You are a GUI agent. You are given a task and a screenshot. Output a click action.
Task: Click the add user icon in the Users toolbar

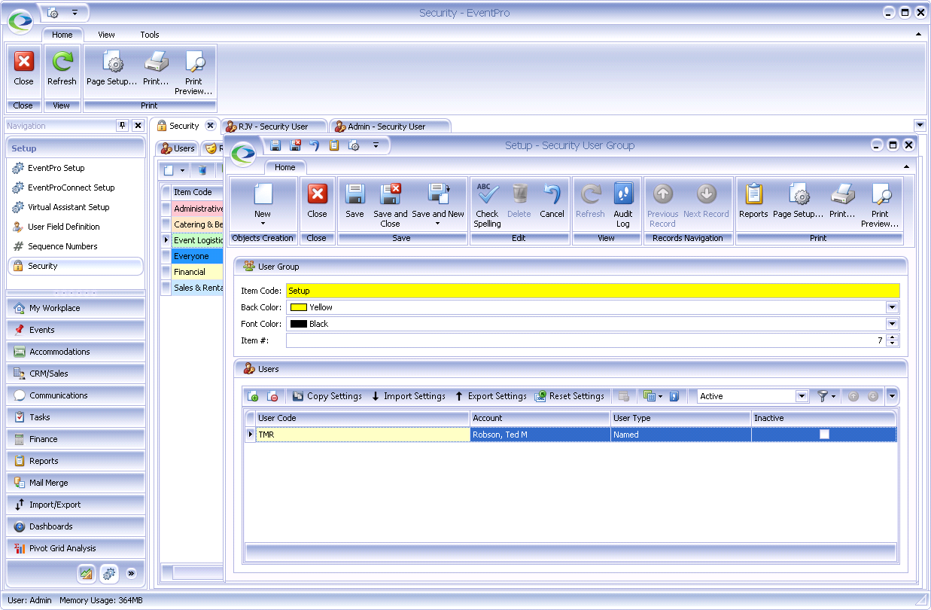pyautogui.click(x=253, y=396)
